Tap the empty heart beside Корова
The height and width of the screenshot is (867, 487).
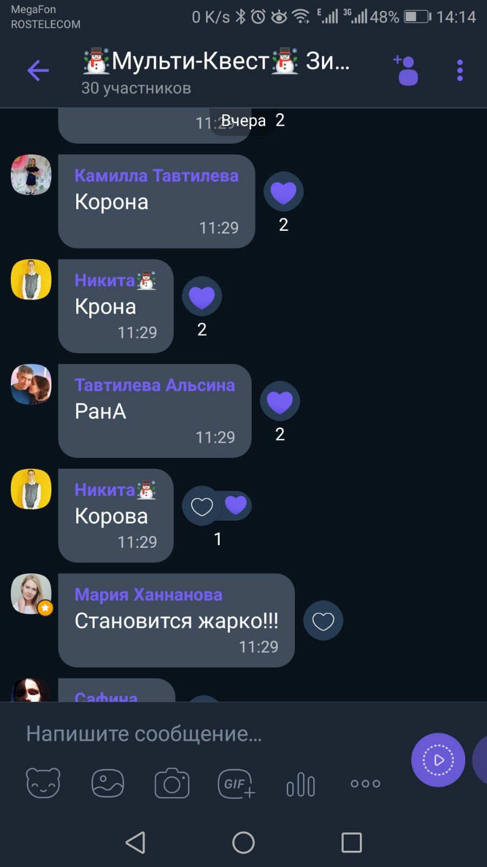(202, 506)
